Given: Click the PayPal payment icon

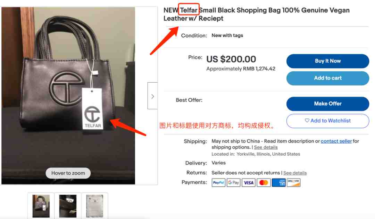Looking at the screenshot, I should click(218, 183).
